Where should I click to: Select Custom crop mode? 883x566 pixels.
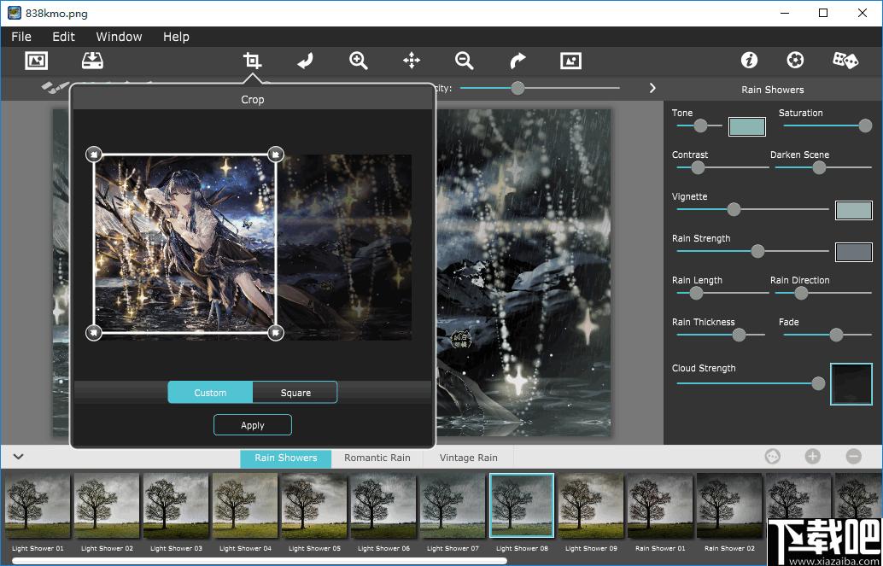pos(210,393)
